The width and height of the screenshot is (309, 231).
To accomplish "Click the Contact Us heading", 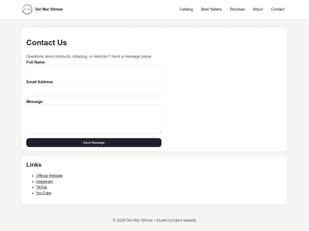I will tap(47, 43).
